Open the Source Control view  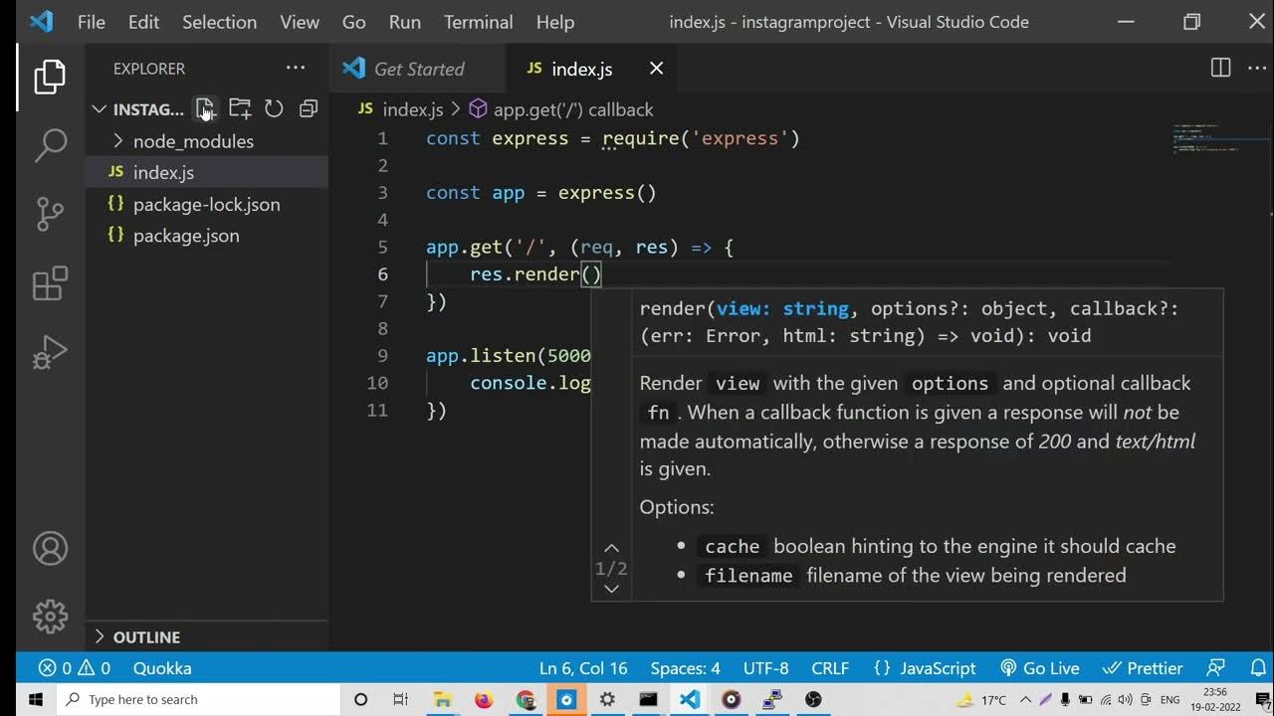pos(50,214)
